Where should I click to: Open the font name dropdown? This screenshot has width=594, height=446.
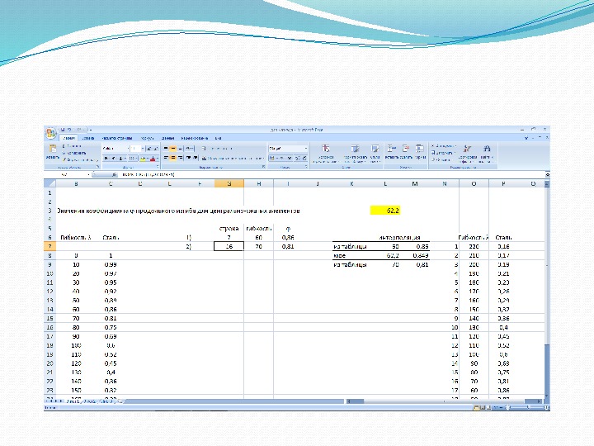(x=128, y=149)
